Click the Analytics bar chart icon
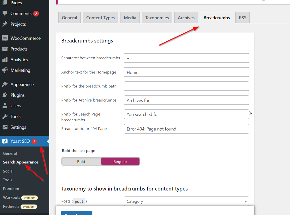This screenshot has width=290, height=215. coord(5,60)
